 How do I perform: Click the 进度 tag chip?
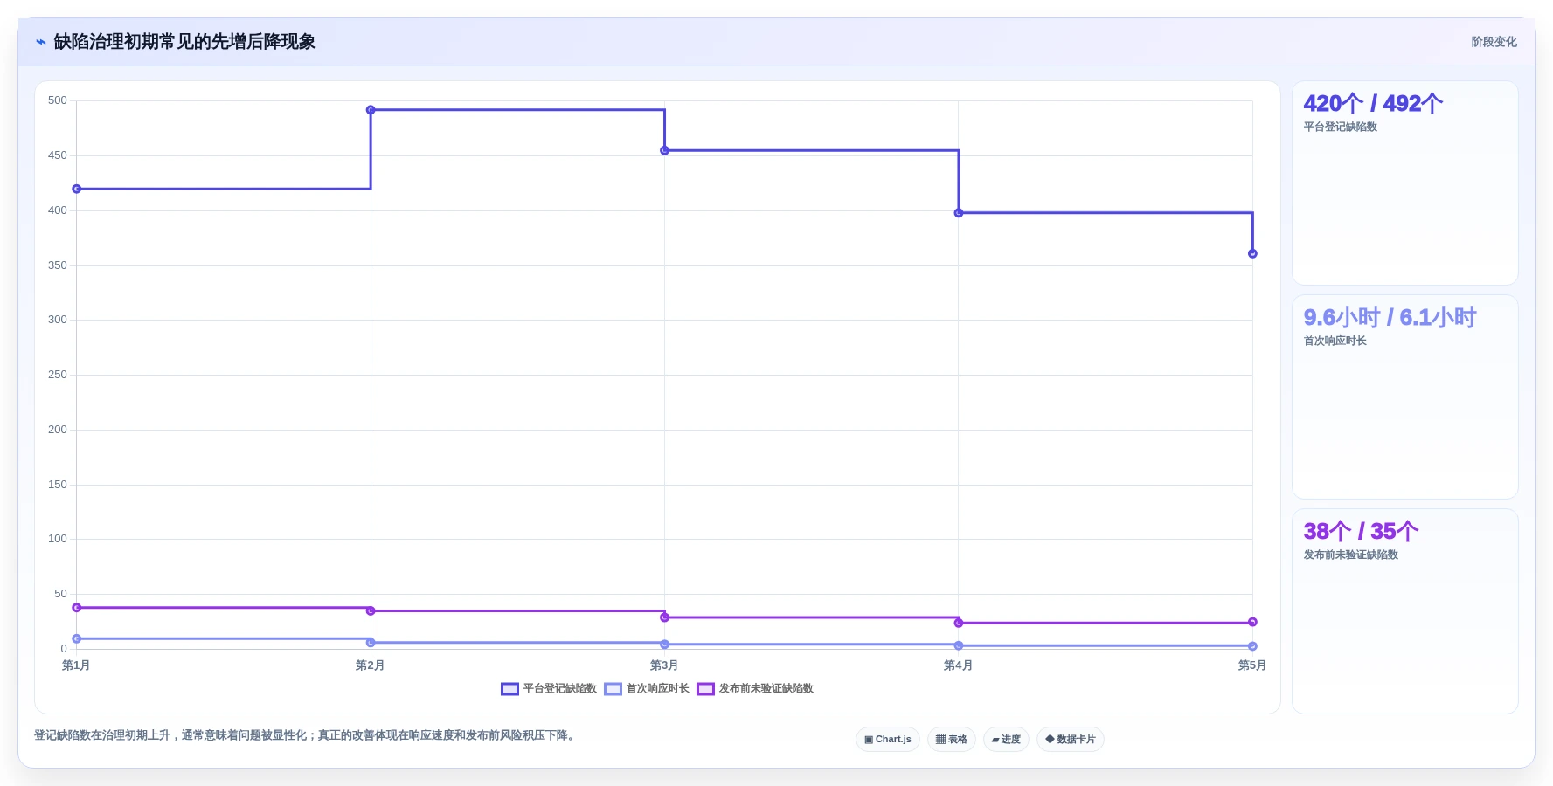point(1006,739)
